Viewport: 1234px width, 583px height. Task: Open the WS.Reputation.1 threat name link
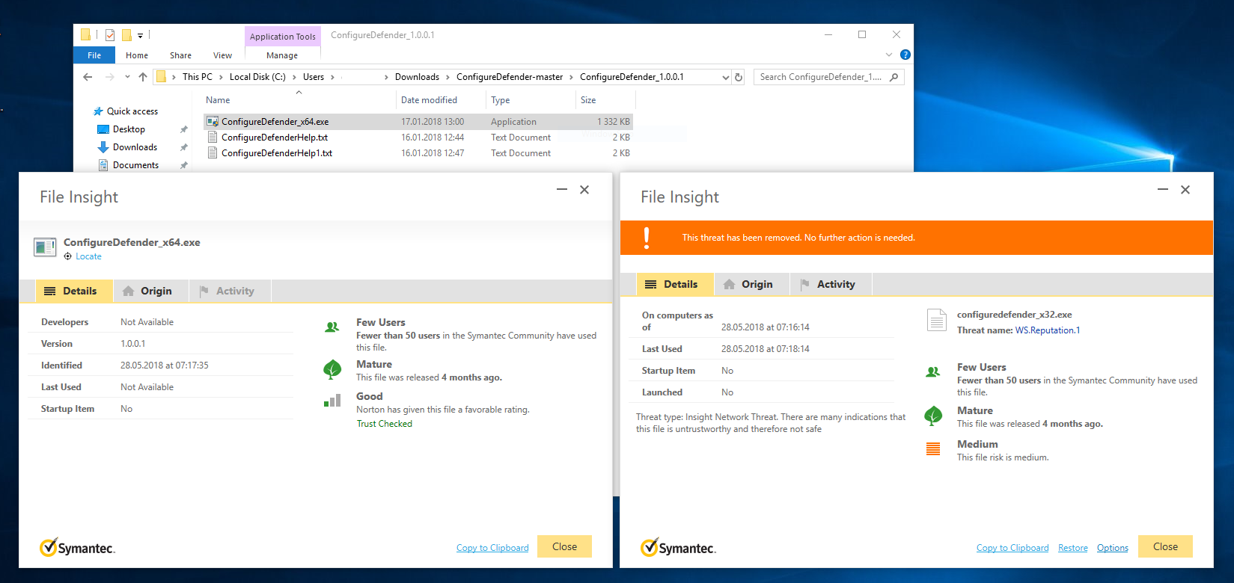point(1047,330)
